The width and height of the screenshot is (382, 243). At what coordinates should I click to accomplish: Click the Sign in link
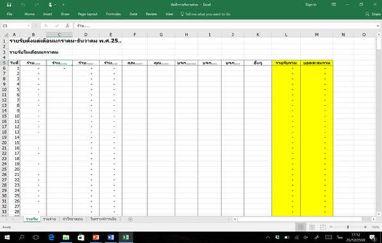coord(311,4)
